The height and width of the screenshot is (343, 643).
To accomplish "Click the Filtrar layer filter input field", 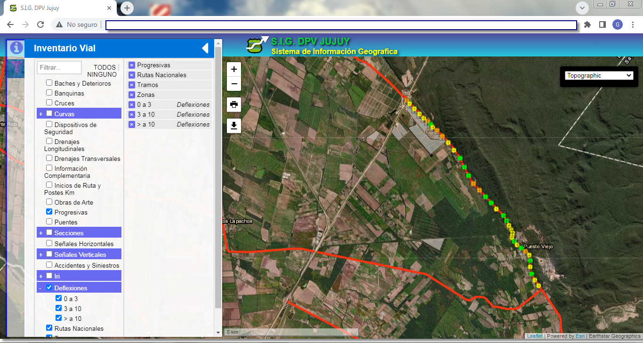I will (x=59, y=68).
